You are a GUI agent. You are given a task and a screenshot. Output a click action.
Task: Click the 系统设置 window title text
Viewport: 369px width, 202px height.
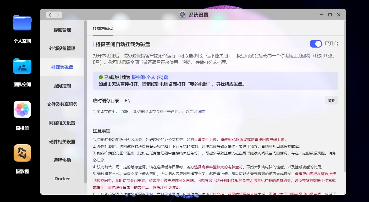coord(199,15)
